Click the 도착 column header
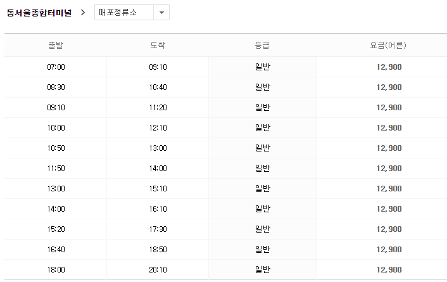The height and width of the screenshot is (282, 447). tap(158, 46)
